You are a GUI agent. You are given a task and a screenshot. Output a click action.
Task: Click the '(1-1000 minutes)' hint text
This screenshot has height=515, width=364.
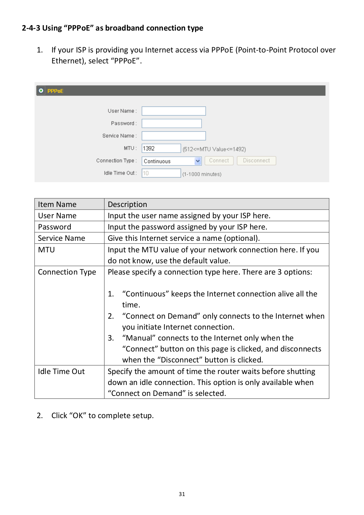[202, 174]
